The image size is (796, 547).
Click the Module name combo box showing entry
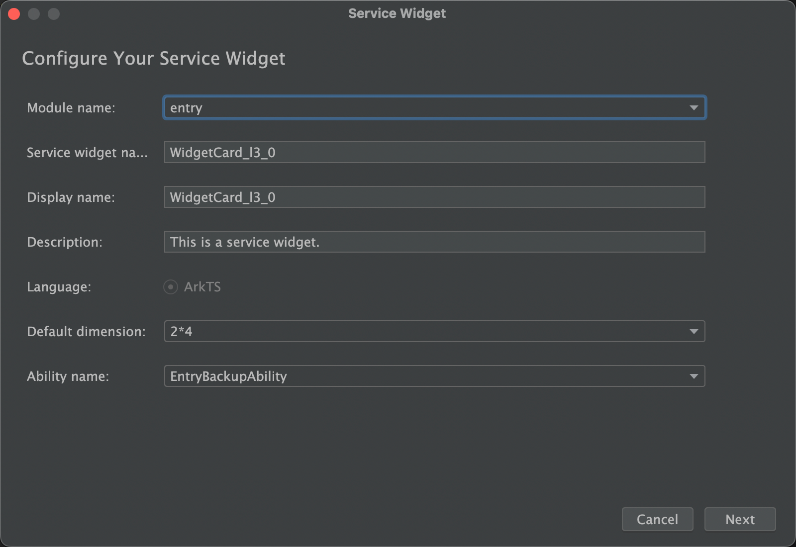[x=434, y=108]
